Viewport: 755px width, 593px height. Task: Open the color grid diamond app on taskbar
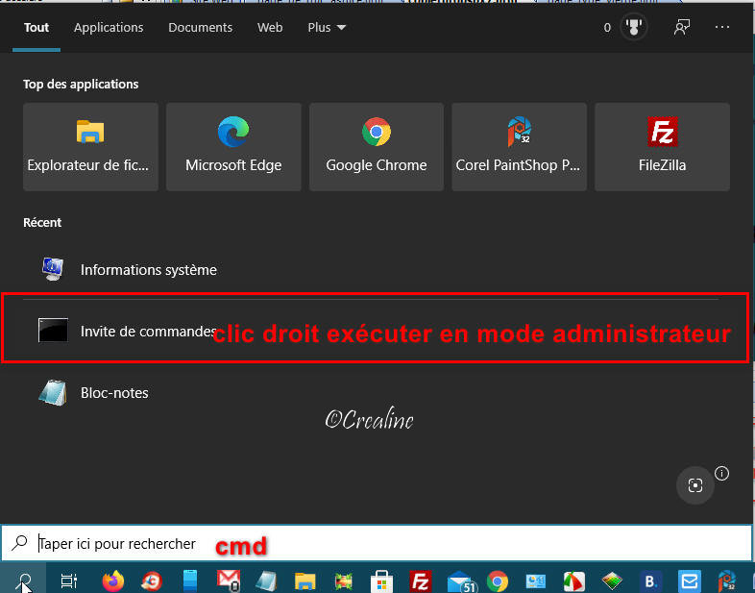point(612,581)
